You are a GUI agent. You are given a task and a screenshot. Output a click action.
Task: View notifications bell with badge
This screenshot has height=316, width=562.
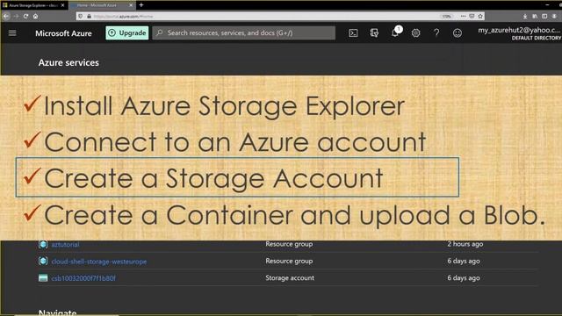coord(396,32)
